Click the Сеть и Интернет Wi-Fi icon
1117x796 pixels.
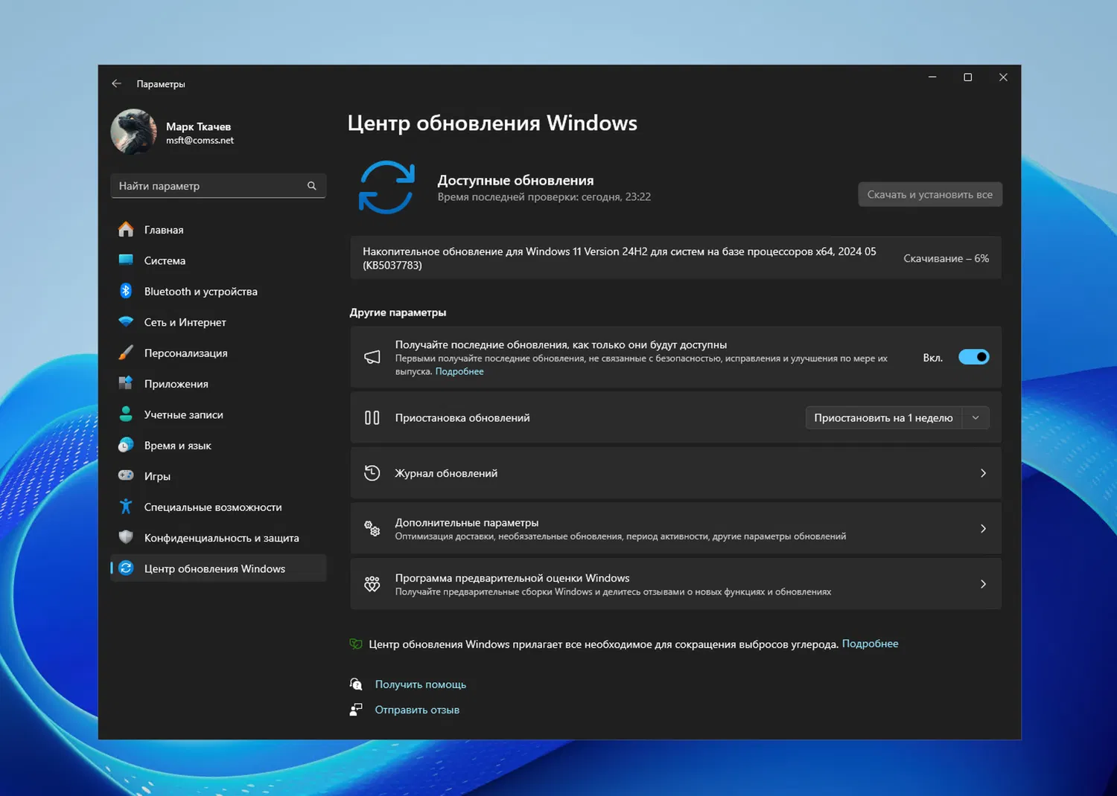(126, 322)
